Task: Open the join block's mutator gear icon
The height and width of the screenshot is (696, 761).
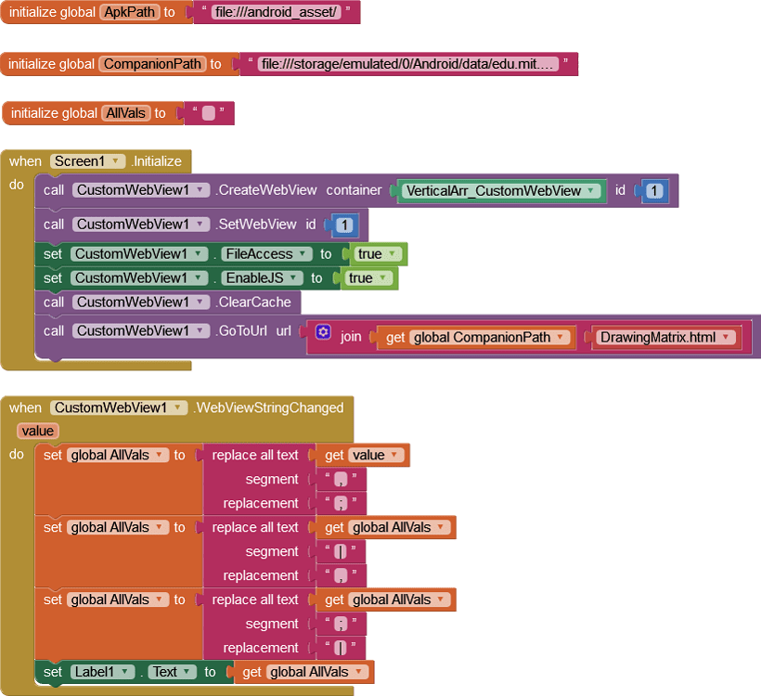Action: point(323,332)
